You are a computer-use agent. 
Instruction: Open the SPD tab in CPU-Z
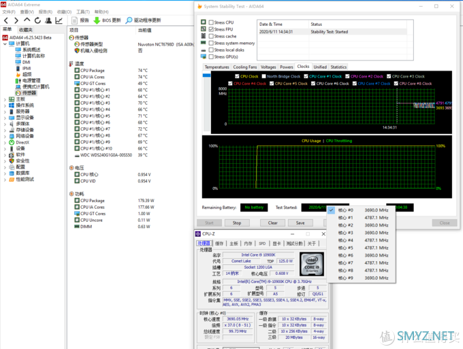(x=262, y=244)
